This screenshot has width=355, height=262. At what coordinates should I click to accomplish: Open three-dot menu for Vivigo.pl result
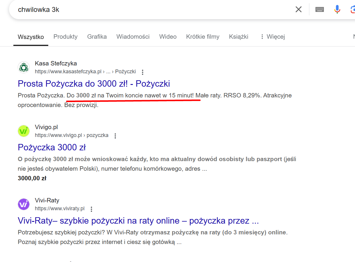pos(115,136)
